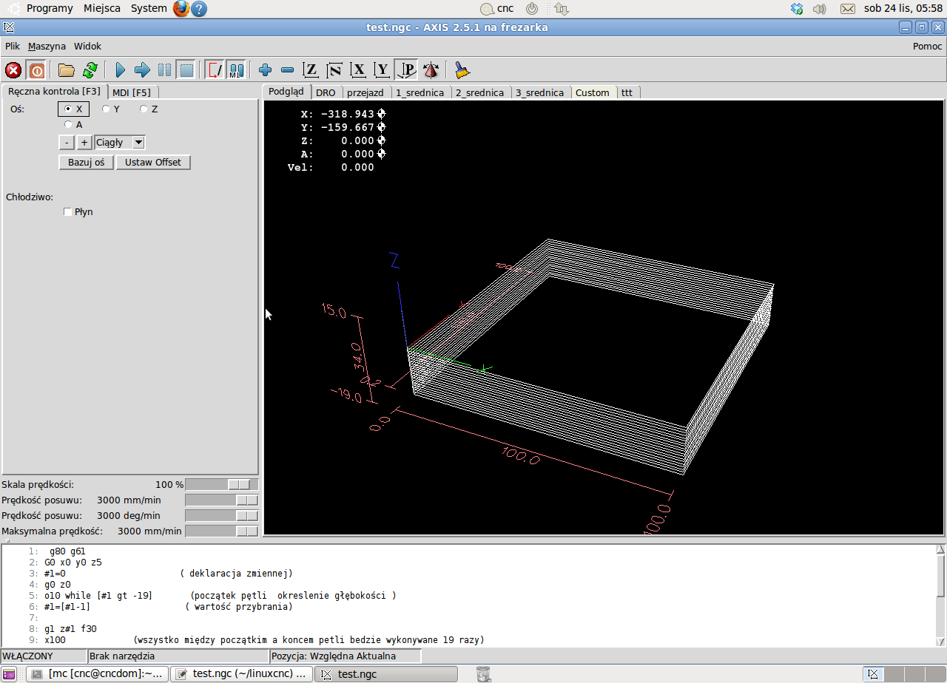
Task: Switch to Ręczna kontrola [F3] tab
Action: click(x=55, y=92)
